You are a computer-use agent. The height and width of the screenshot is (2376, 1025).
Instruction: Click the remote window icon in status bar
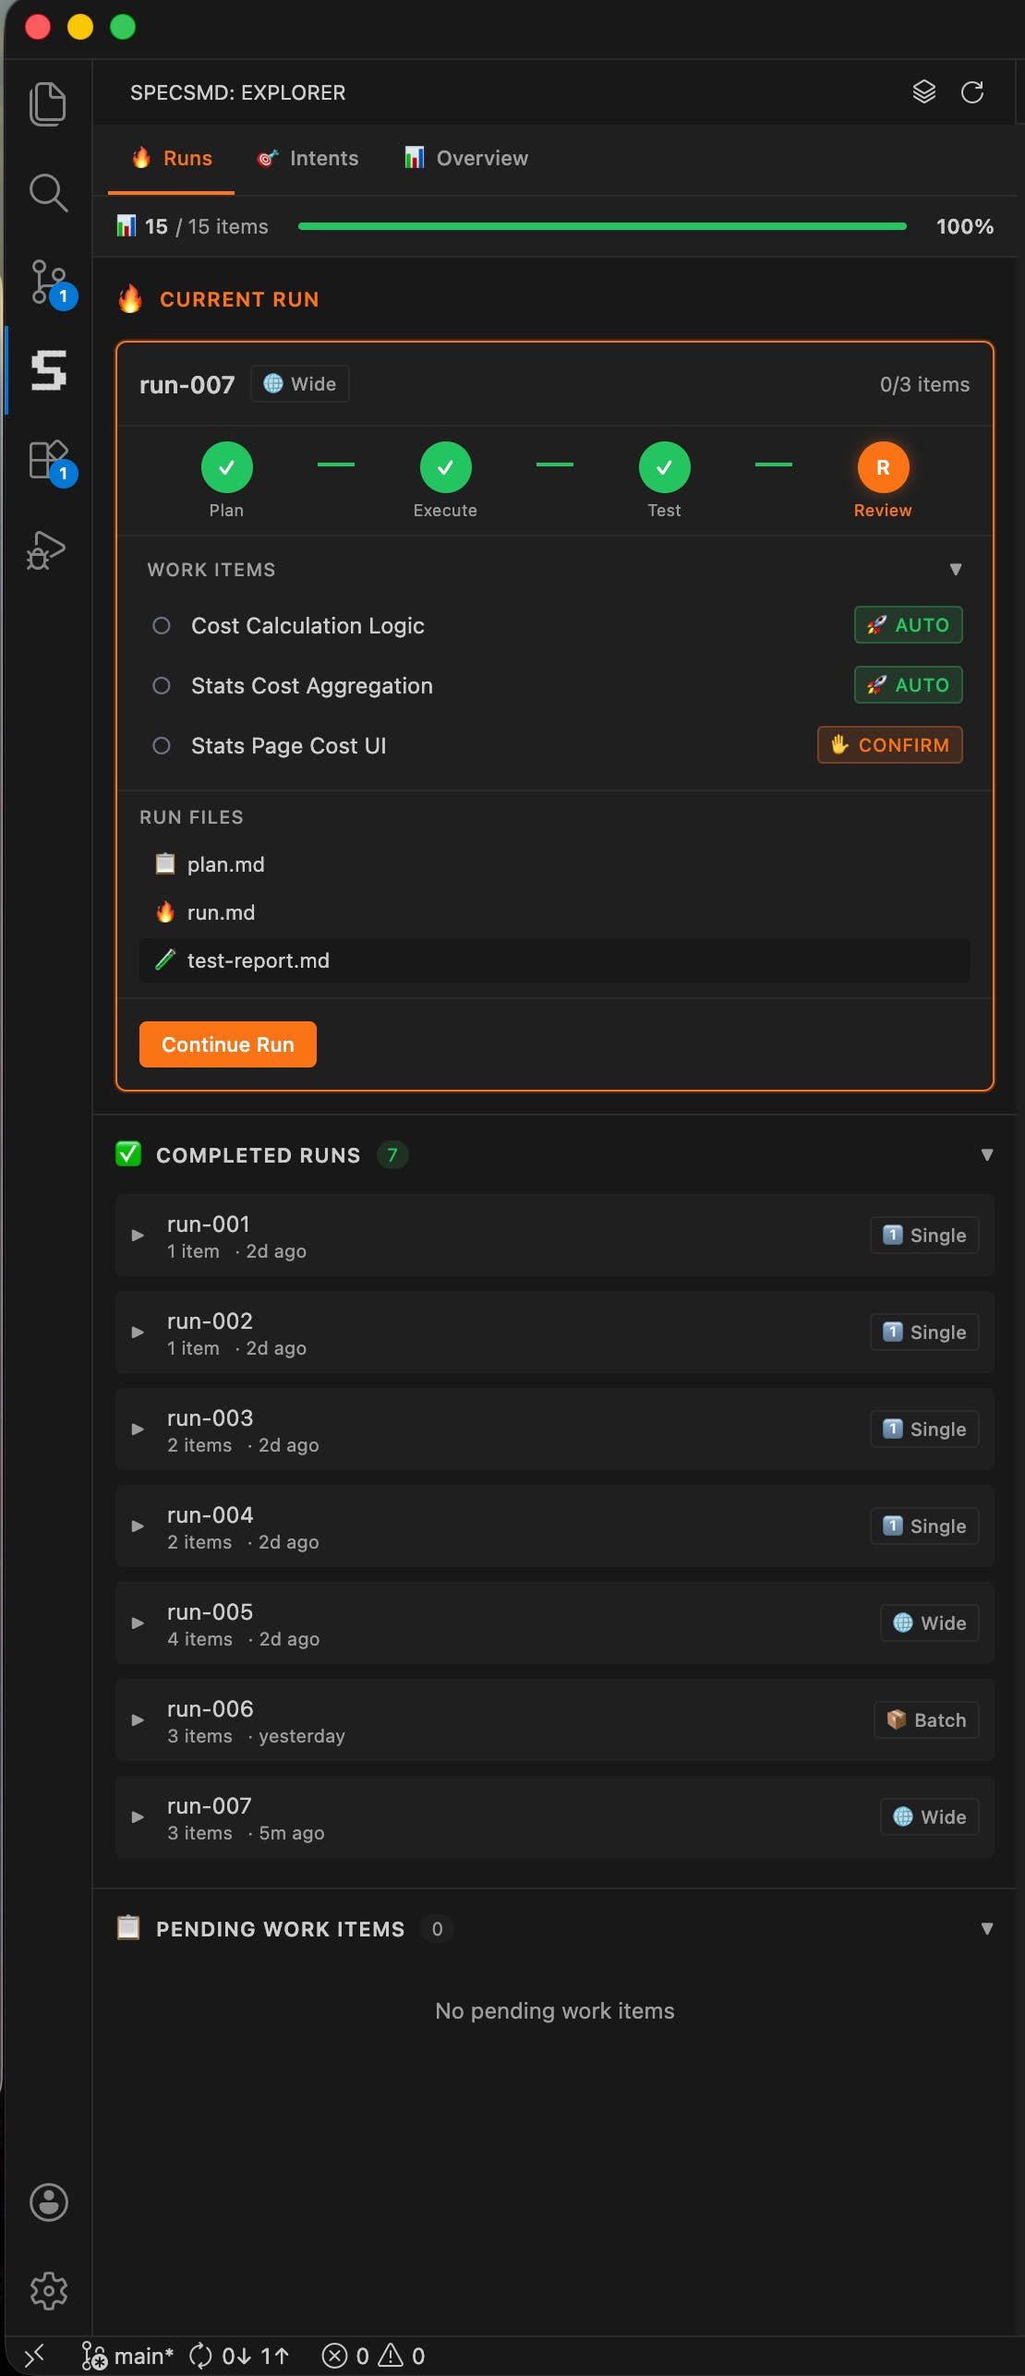(34, 2356)
